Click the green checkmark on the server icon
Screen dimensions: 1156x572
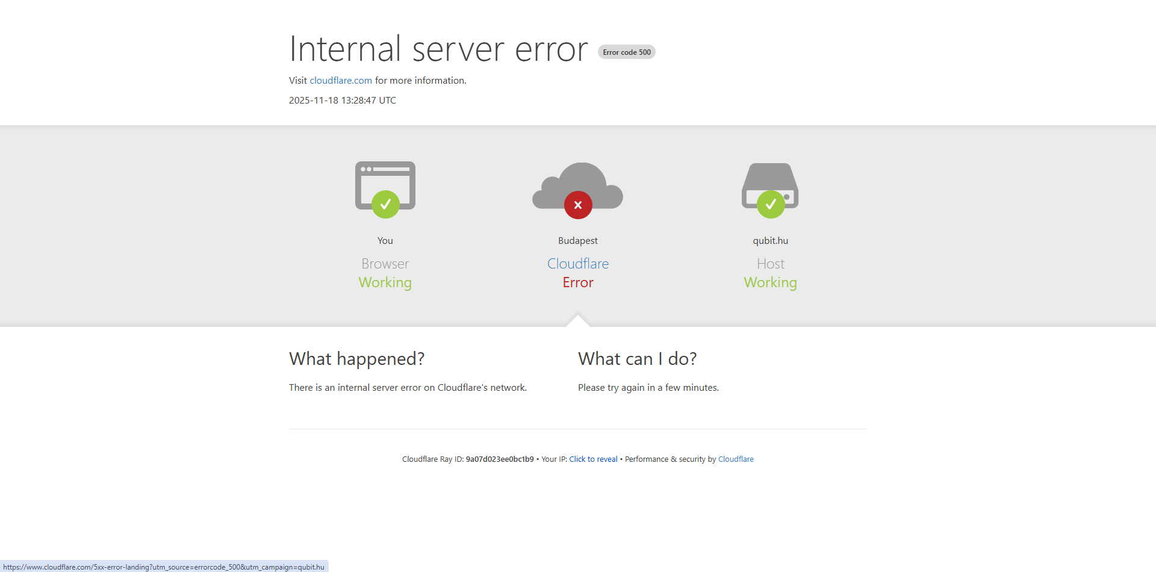coord(771,205)
